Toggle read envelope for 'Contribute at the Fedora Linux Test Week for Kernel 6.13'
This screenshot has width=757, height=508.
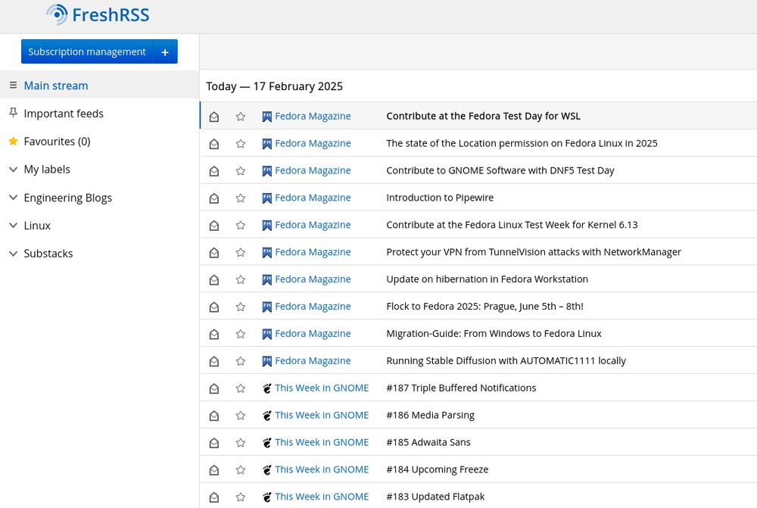click(x=214, y=225)
